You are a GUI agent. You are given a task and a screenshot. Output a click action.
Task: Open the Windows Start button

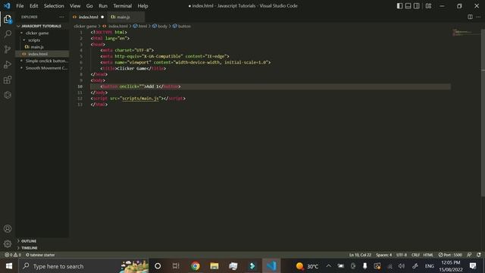[9, 266]
